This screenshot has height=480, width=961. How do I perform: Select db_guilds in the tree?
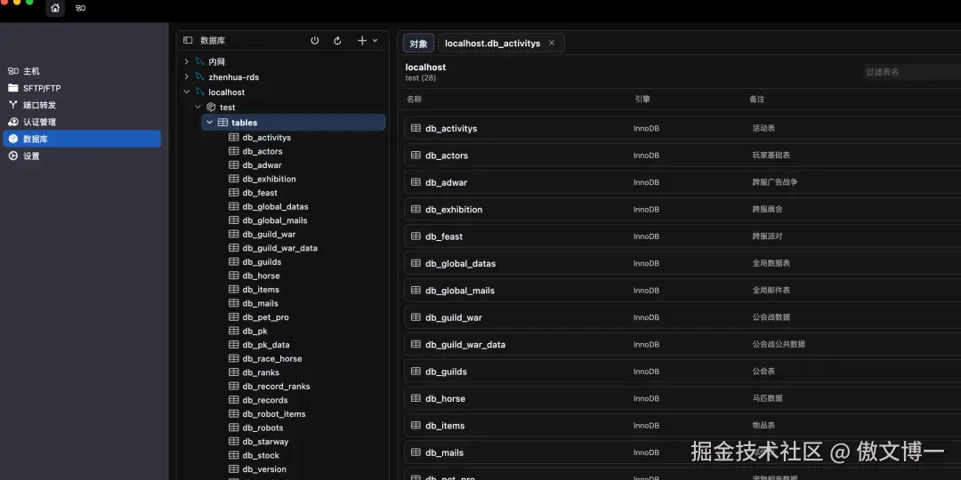(x=262, y=262)
